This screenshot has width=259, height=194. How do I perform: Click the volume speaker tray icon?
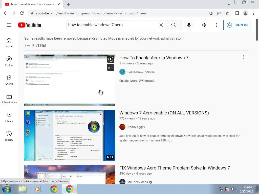233,189
